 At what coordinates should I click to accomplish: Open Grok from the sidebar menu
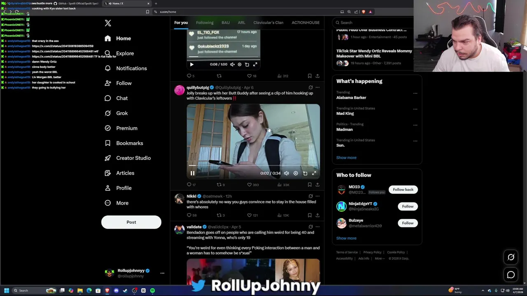[117, 113]
